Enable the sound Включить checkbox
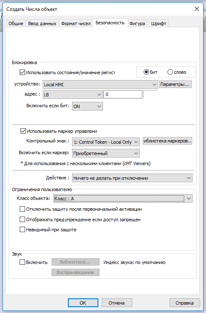The height and width of the screenshot is (313, 206). [x=22, y=262]
